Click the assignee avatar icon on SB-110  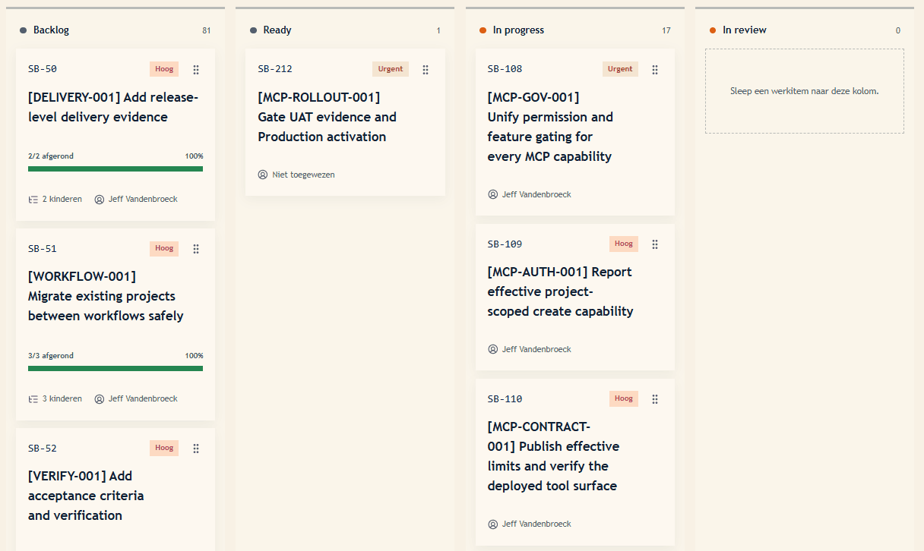click(x=493, y=524)
